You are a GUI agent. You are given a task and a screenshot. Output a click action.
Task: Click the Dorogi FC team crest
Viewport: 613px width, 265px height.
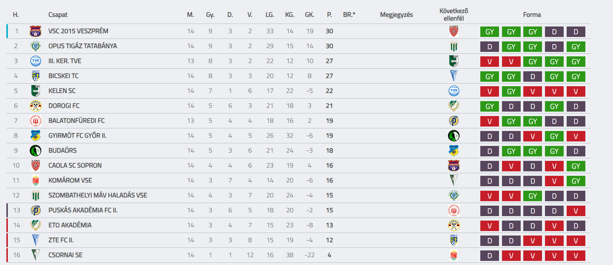(x=36, y=106)
